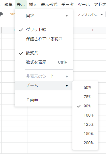Open the 表示 menu
Viewport: 106px width, 154px height.
click(x=21, y=5)
